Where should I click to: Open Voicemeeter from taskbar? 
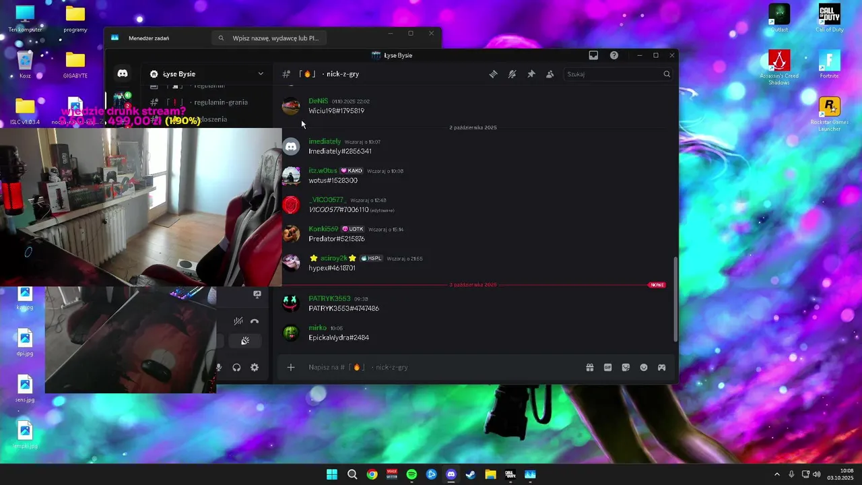click(x=392, y=474)
